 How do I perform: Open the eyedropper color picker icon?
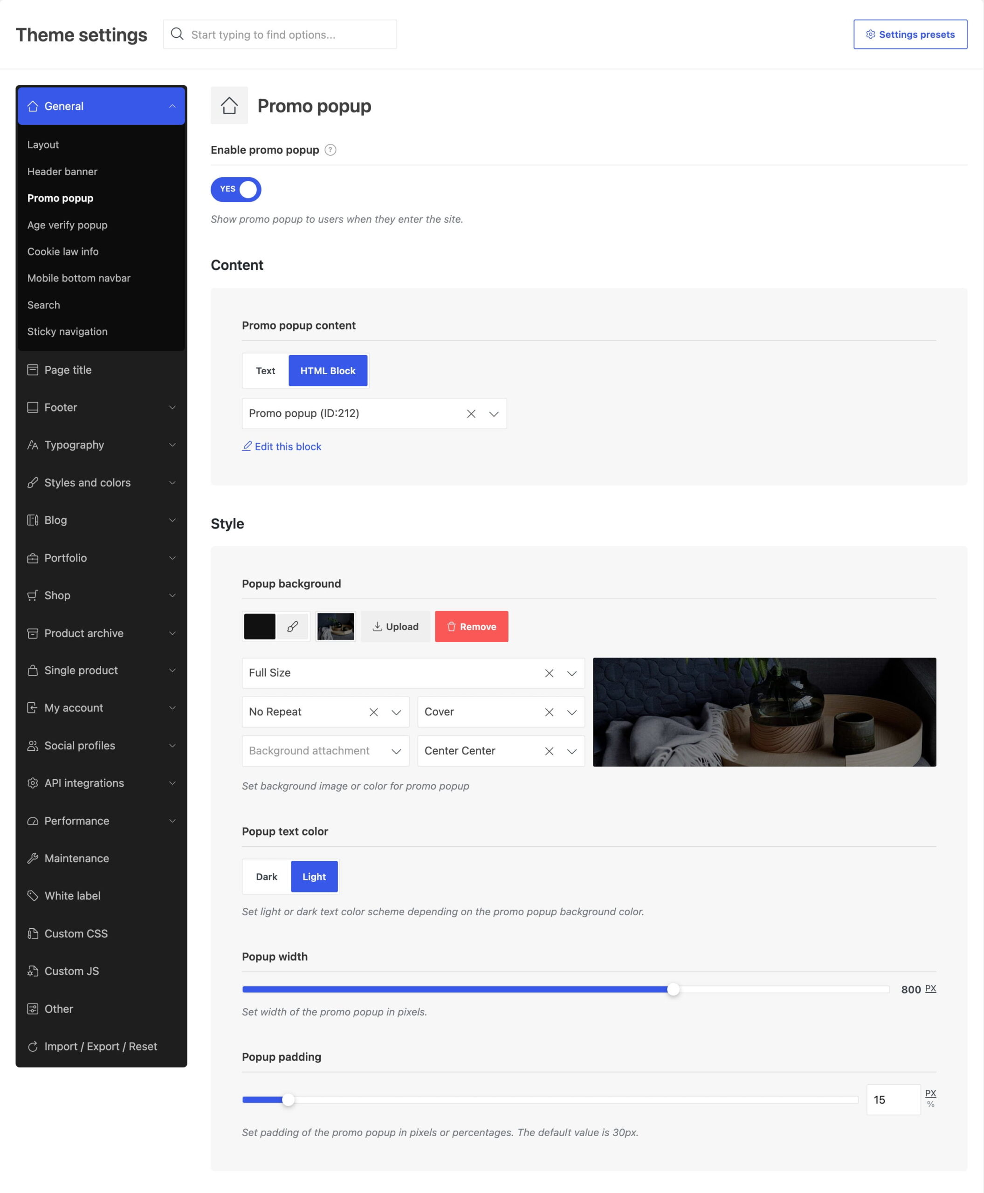292,626
